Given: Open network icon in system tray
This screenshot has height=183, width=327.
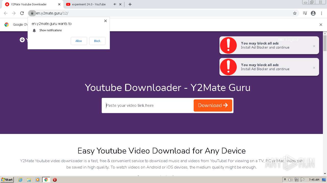Looking at the screenshot, I should tap(296, 180).
